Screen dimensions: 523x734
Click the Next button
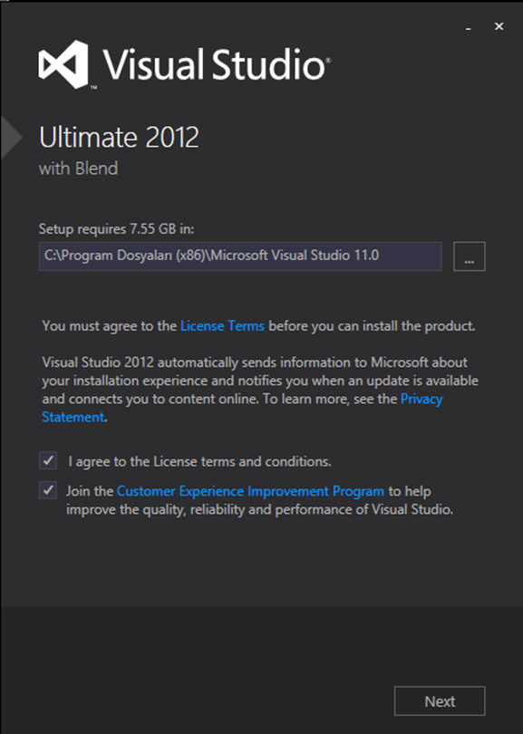[x=440, y=700]
